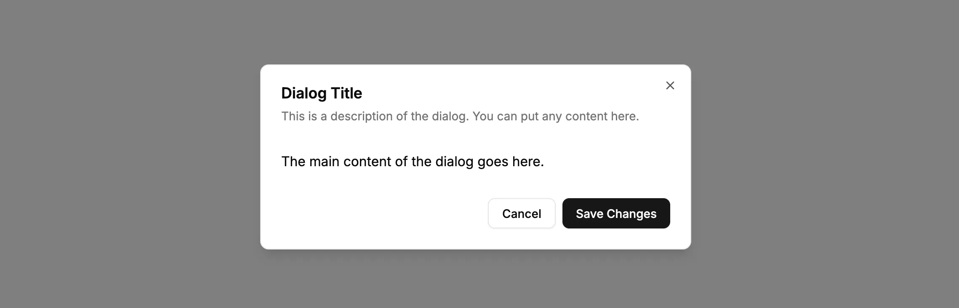Close the dialog with the cross button
959x308 pixels.
[670, 85]
